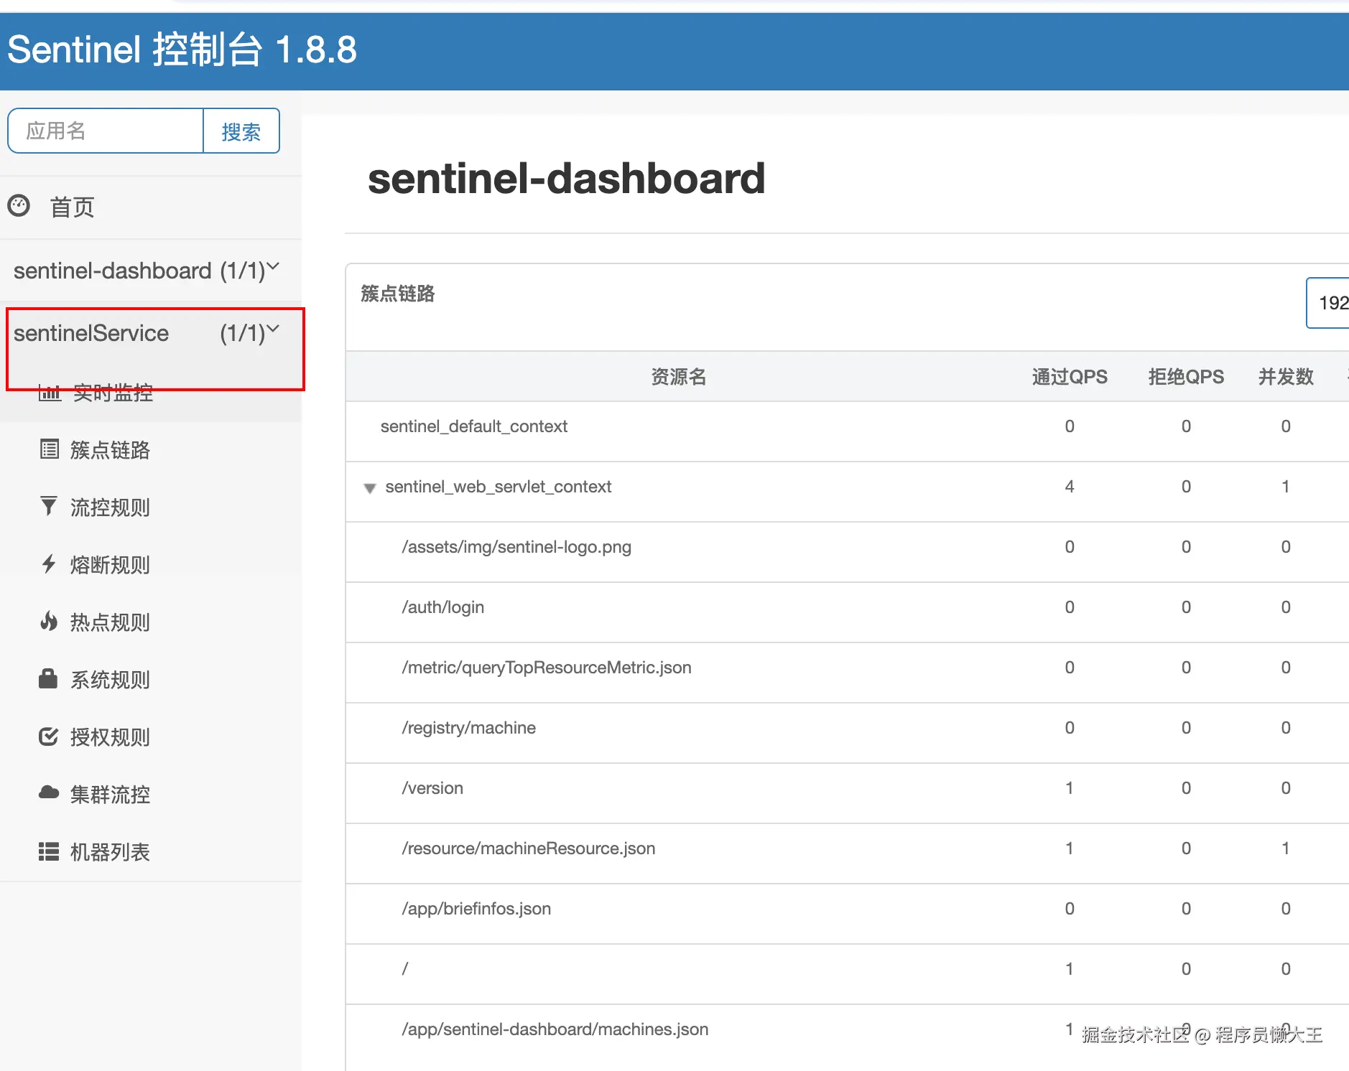Click the flame icon for 热点规则
Viewport: 1349px width, 1071px height.
click(x=48, y=621)
